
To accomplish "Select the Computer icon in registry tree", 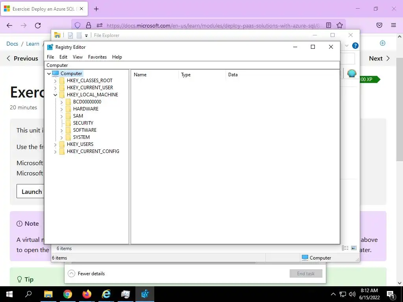I will 55,74.
